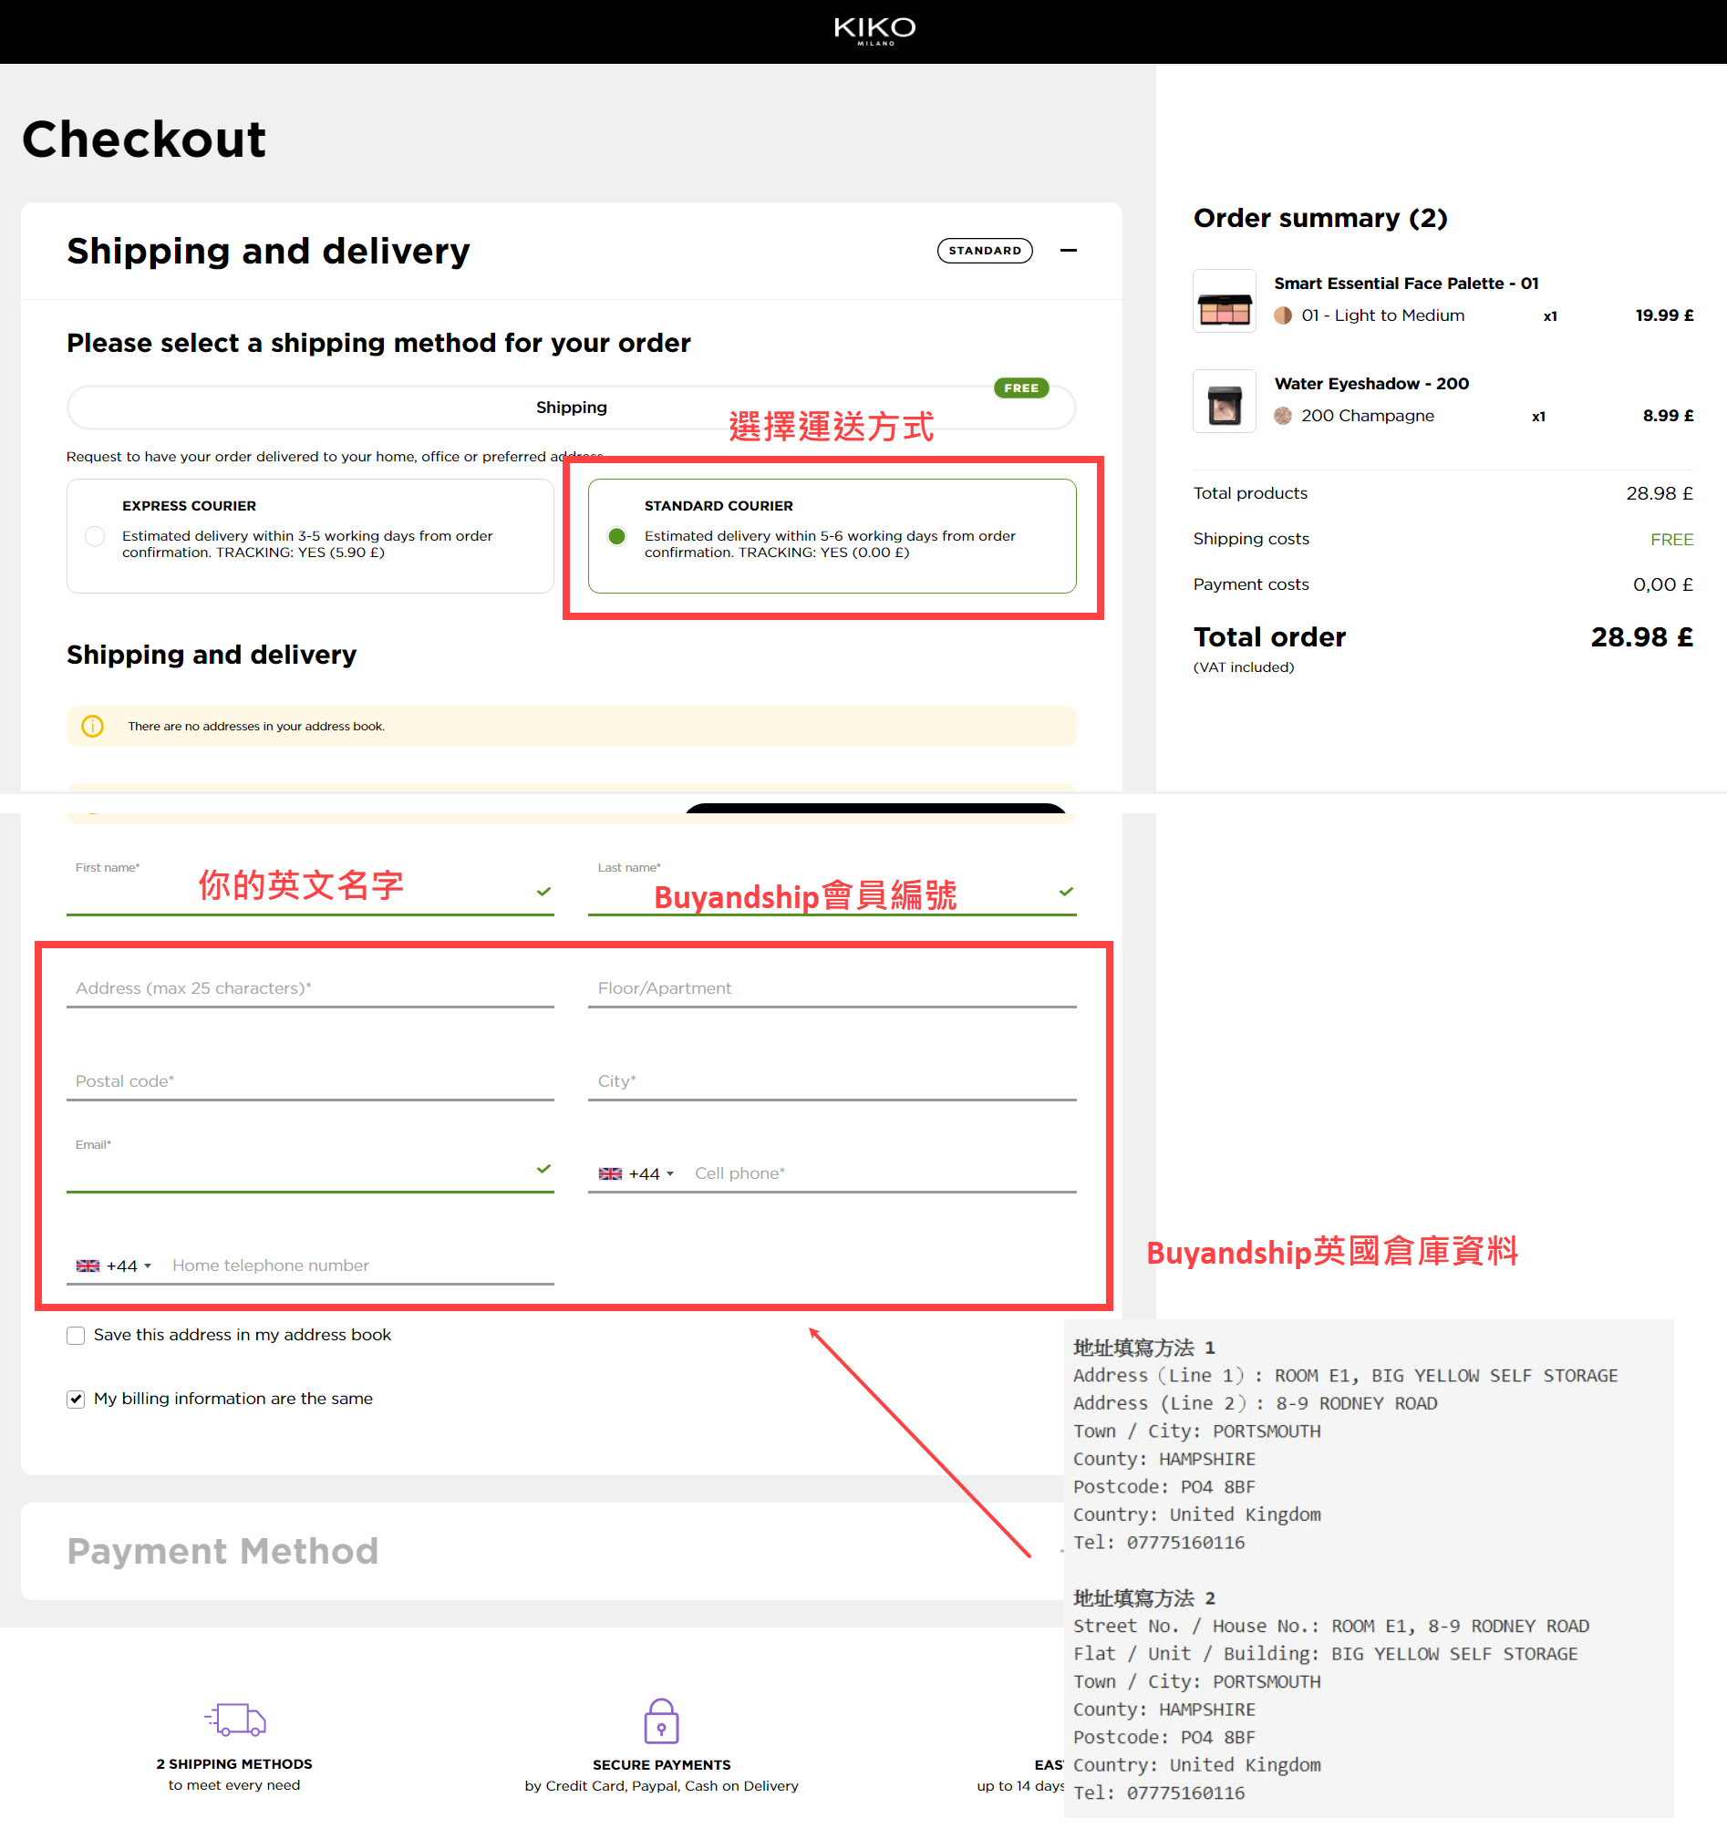Click the KIKO Milano logo
Viewport: 1727px width, 1839px height.
click(x=874, y=30)
